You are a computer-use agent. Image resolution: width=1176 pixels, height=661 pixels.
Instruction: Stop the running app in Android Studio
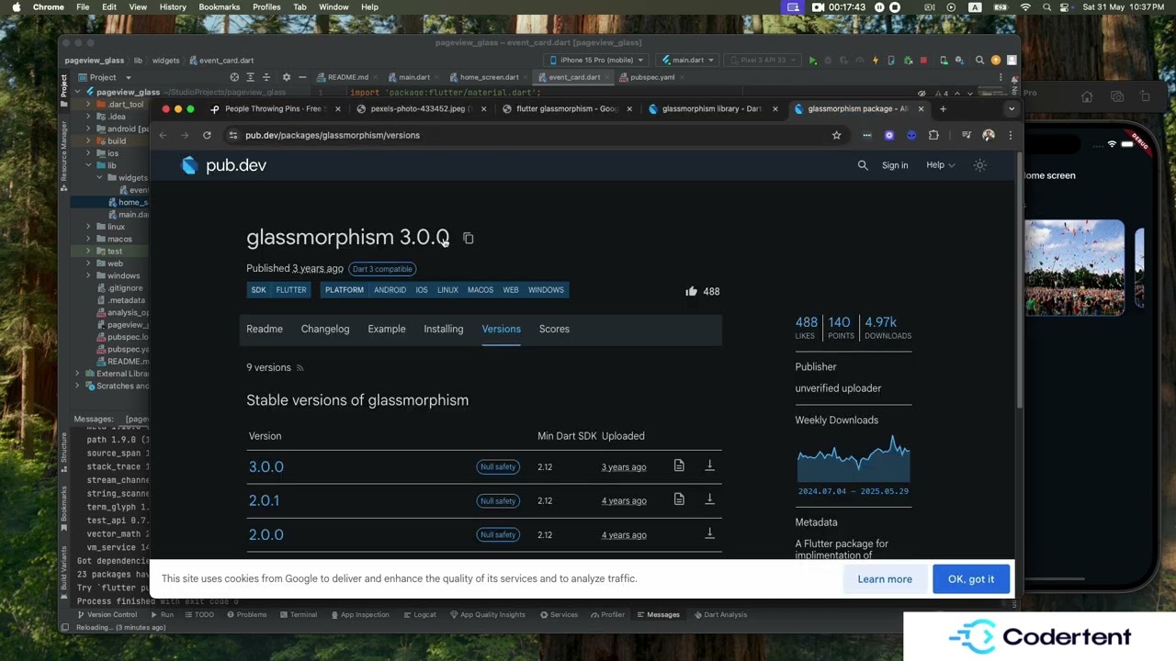coord(923,61)
